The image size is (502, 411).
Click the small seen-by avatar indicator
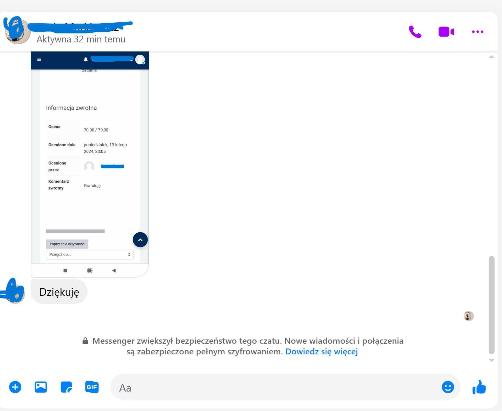pos(469,316)
